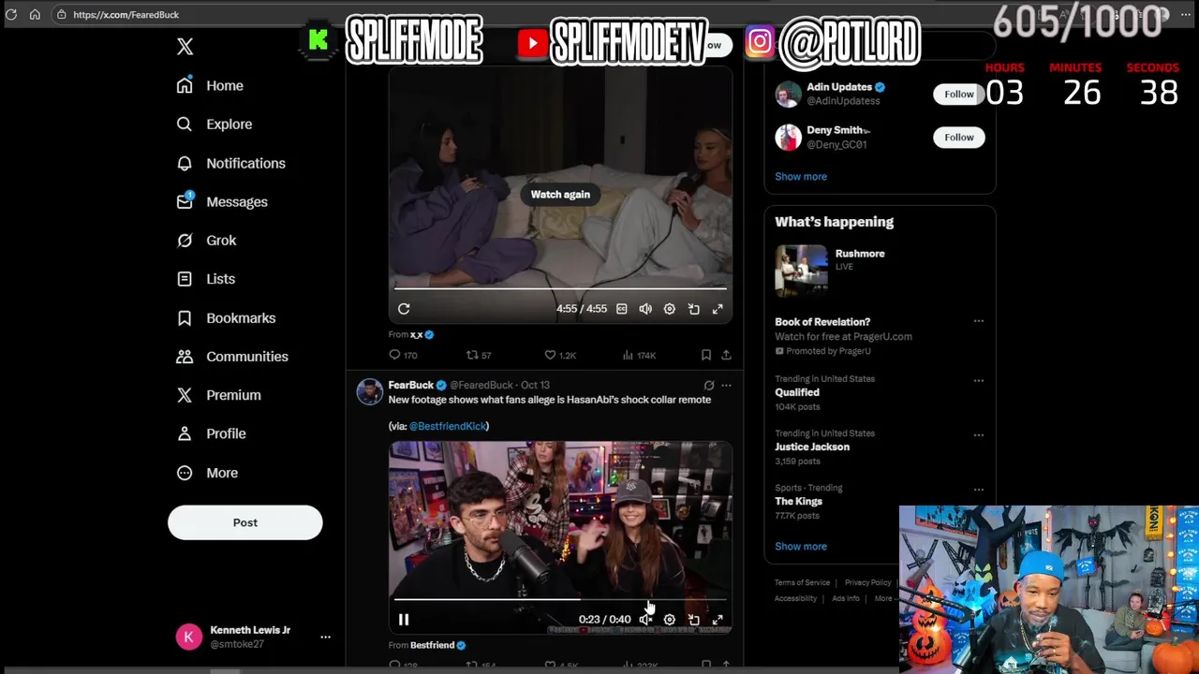Open options for Justice Jackson trend
The height and width of the screenshot is (674, 1199).
[x=978, y=435]
